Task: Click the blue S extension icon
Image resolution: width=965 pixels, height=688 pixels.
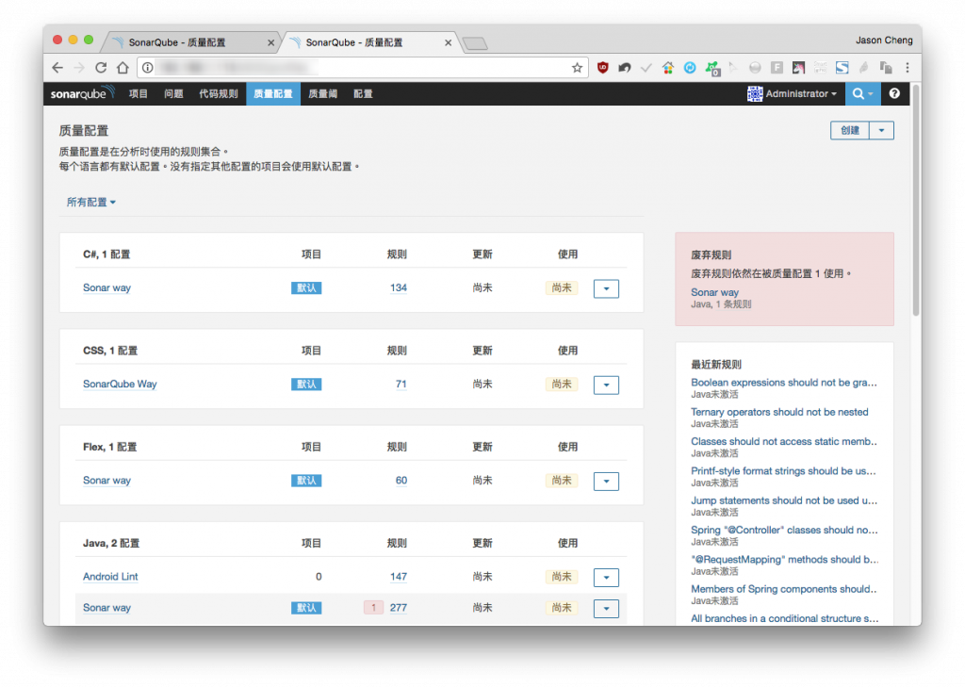Action: tap(842, 68)
